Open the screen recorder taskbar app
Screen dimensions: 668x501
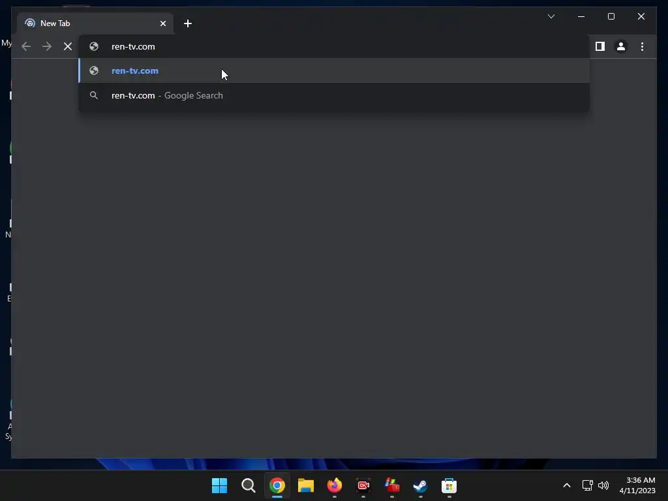pos(363,485)
